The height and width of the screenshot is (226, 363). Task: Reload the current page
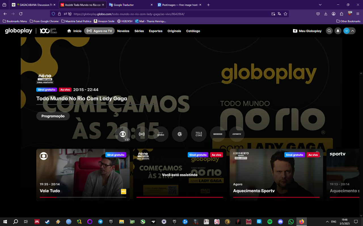coord(21,14)
